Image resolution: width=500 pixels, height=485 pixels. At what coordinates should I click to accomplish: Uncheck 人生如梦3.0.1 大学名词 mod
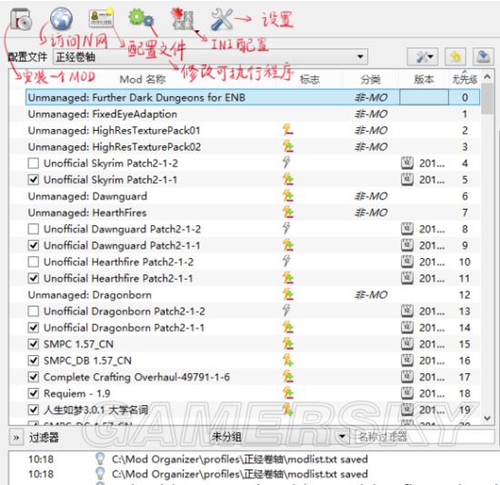(x=33, y=411)
